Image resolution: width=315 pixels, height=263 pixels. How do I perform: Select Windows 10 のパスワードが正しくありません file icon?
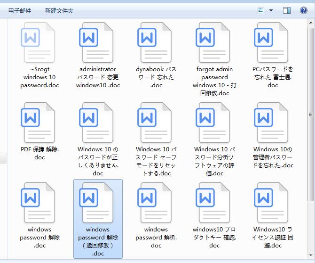click(96, 123)
